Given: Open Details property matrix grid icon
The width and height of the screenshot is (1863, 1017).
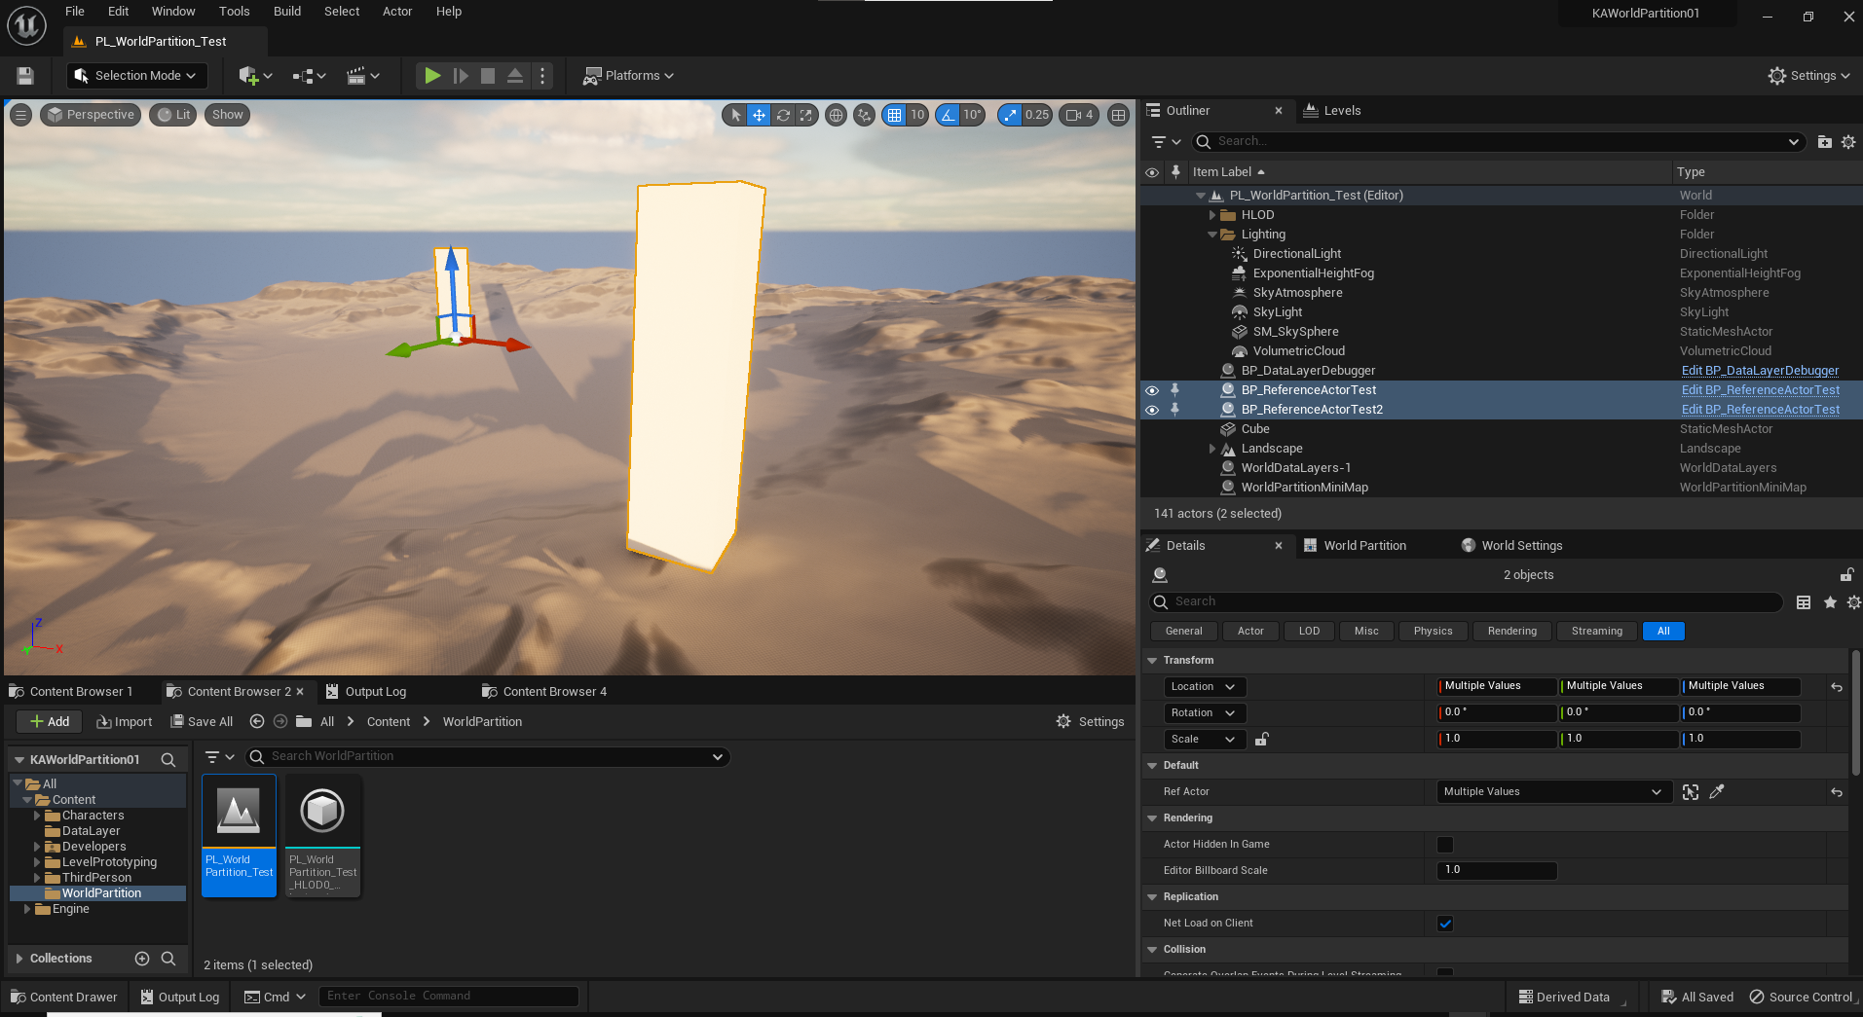Looking at the screenshot, I should (1804, 602).
